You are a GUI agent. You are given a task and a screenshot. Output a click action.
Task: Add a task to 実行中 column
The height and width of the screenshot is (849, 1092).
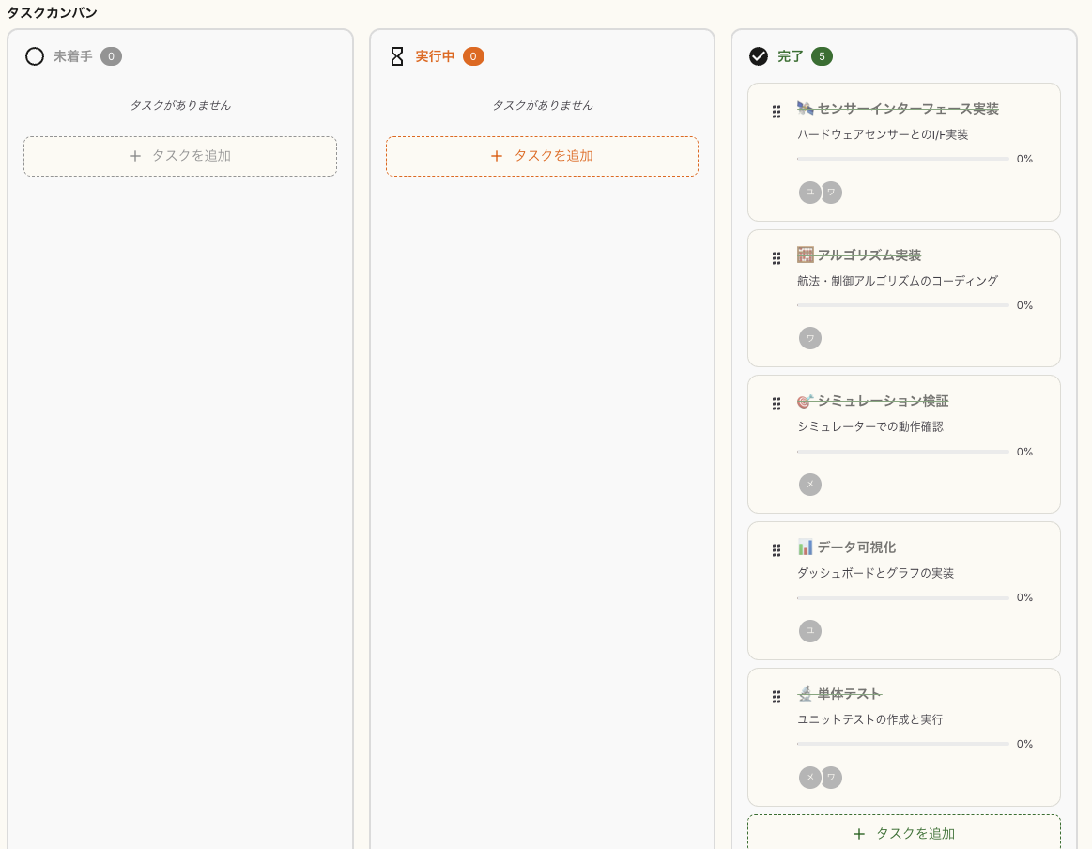pyautogui.click(x=542, y=156)
